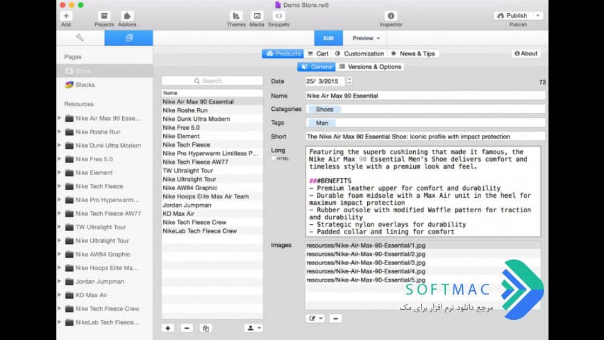The width and height of the screenshot is (604, 340).
Task: Click the Nike Tech Fleece folder icon in Resources
Action: (x=69, y=186)
